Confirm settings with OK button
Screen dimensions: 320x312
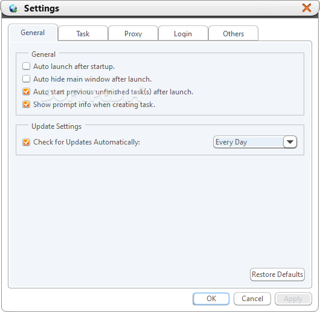click(x=211, y=299)
